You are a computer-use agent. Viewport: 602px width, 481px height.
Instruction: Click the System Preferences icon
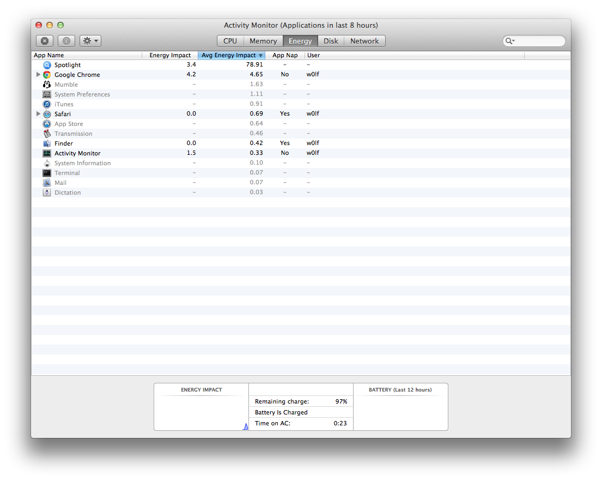click(47, 94)
